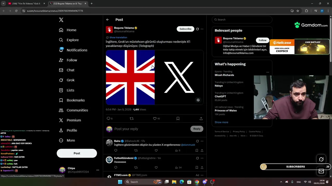Open Terms of Service link
The width and height of the screenshot is (332, 186).
(x=222, y=132)
